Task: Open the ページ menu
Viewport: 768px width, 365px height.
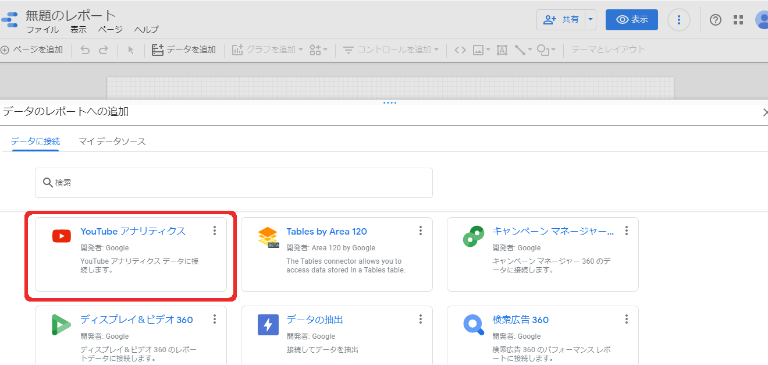Action: click(x=111, y=30)
